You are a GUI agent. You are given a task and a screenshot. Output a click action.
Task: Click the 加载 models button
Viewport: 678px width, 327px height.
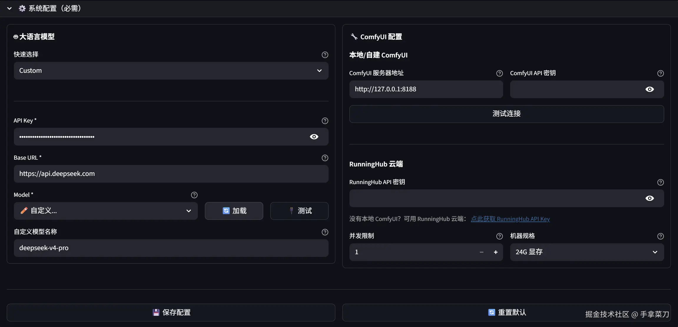click(234, 211)
